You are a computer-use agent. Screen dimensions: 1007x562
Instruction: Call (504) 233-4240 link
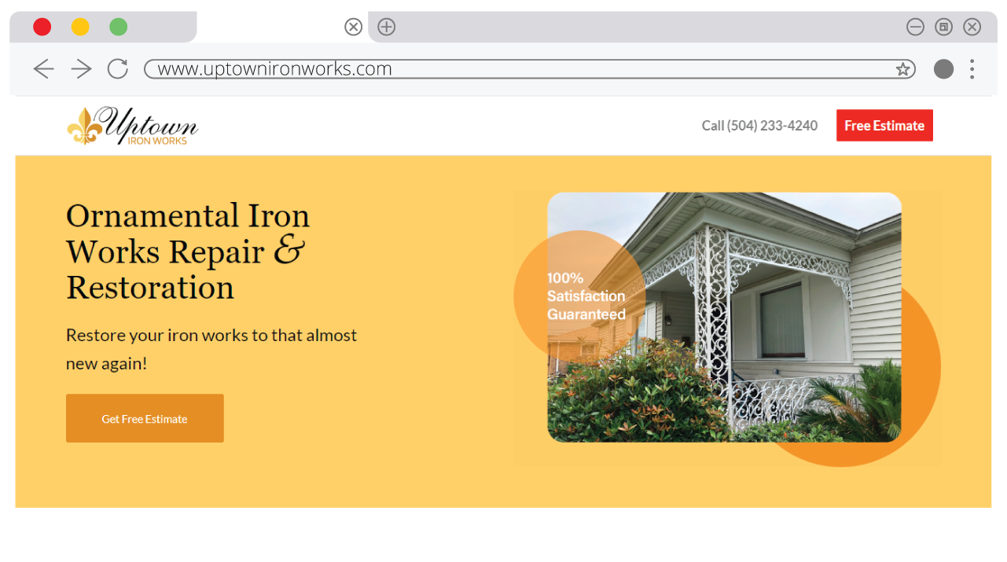point(759,126)
